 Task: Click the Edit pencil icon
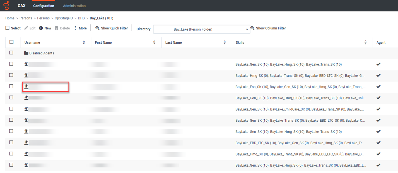26,28
